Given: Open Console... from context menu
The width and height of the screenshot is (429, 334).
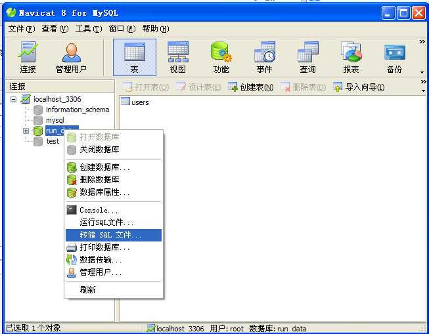Looking at the screenshot, I should (114, 210).
